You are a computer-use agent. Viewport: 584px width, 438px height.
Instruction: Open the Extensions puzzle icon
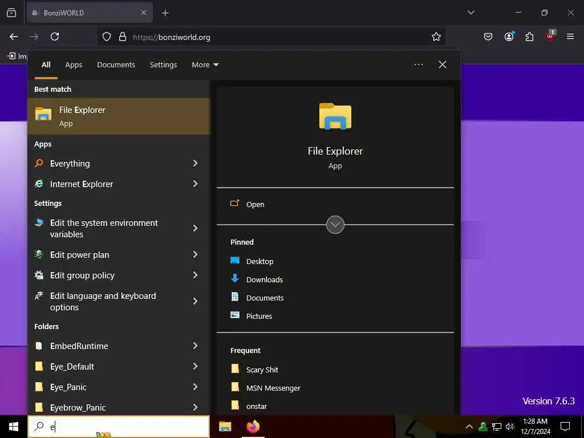(529, 36)
